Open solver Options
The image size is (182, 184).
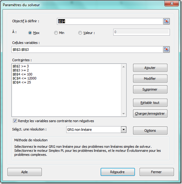tap(150, 130)
